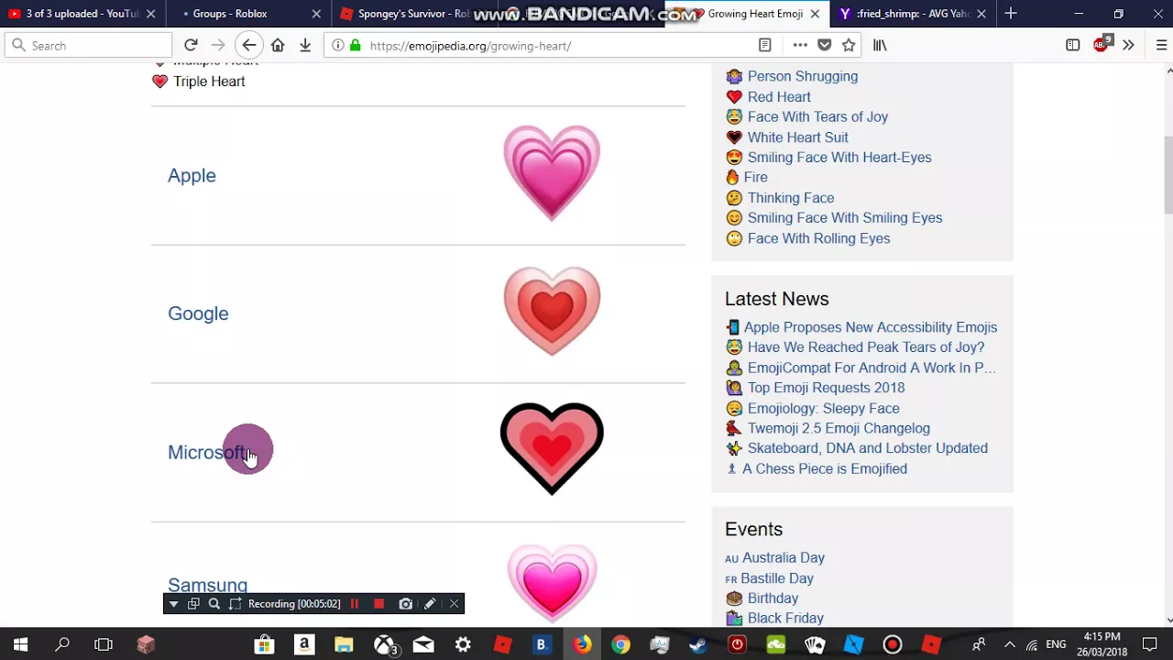Click the Firefox search field
The height and width of the screenshot is (660, 1173).
89,45
